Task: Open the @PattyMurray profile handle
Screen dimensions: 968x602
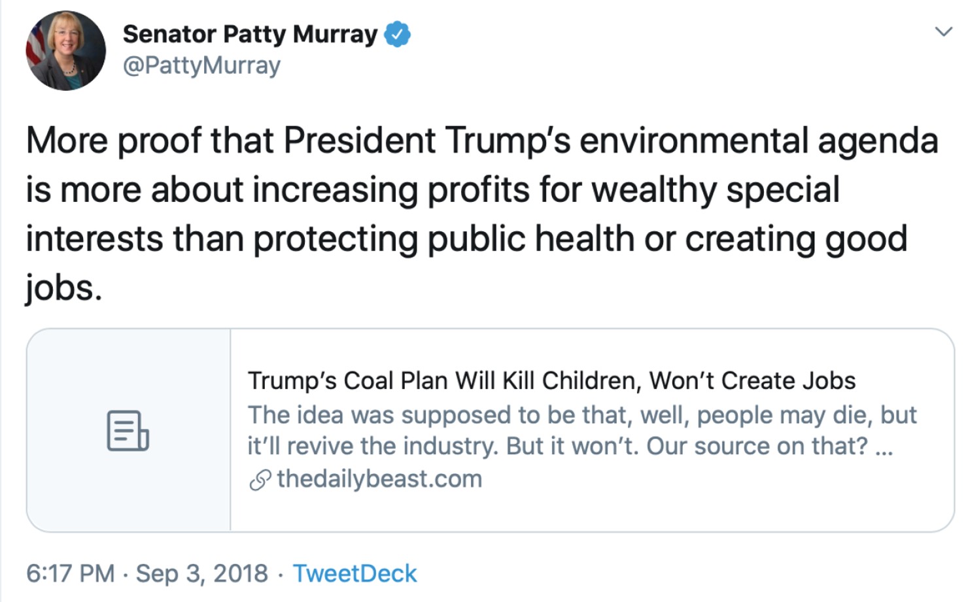Action: (x=201, y=65)
